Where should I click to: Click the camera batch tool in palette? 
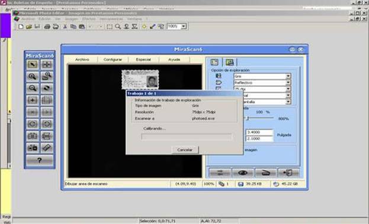coord(33,148)
